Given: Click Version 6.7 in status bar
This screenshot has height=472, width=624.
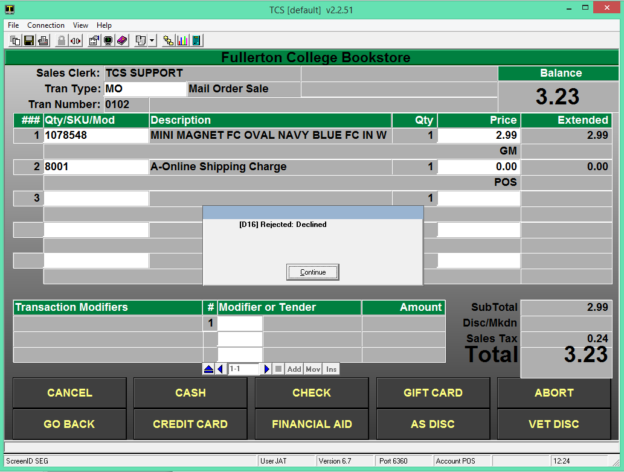Looking at the screenshot, I should (x=335, y=461).
